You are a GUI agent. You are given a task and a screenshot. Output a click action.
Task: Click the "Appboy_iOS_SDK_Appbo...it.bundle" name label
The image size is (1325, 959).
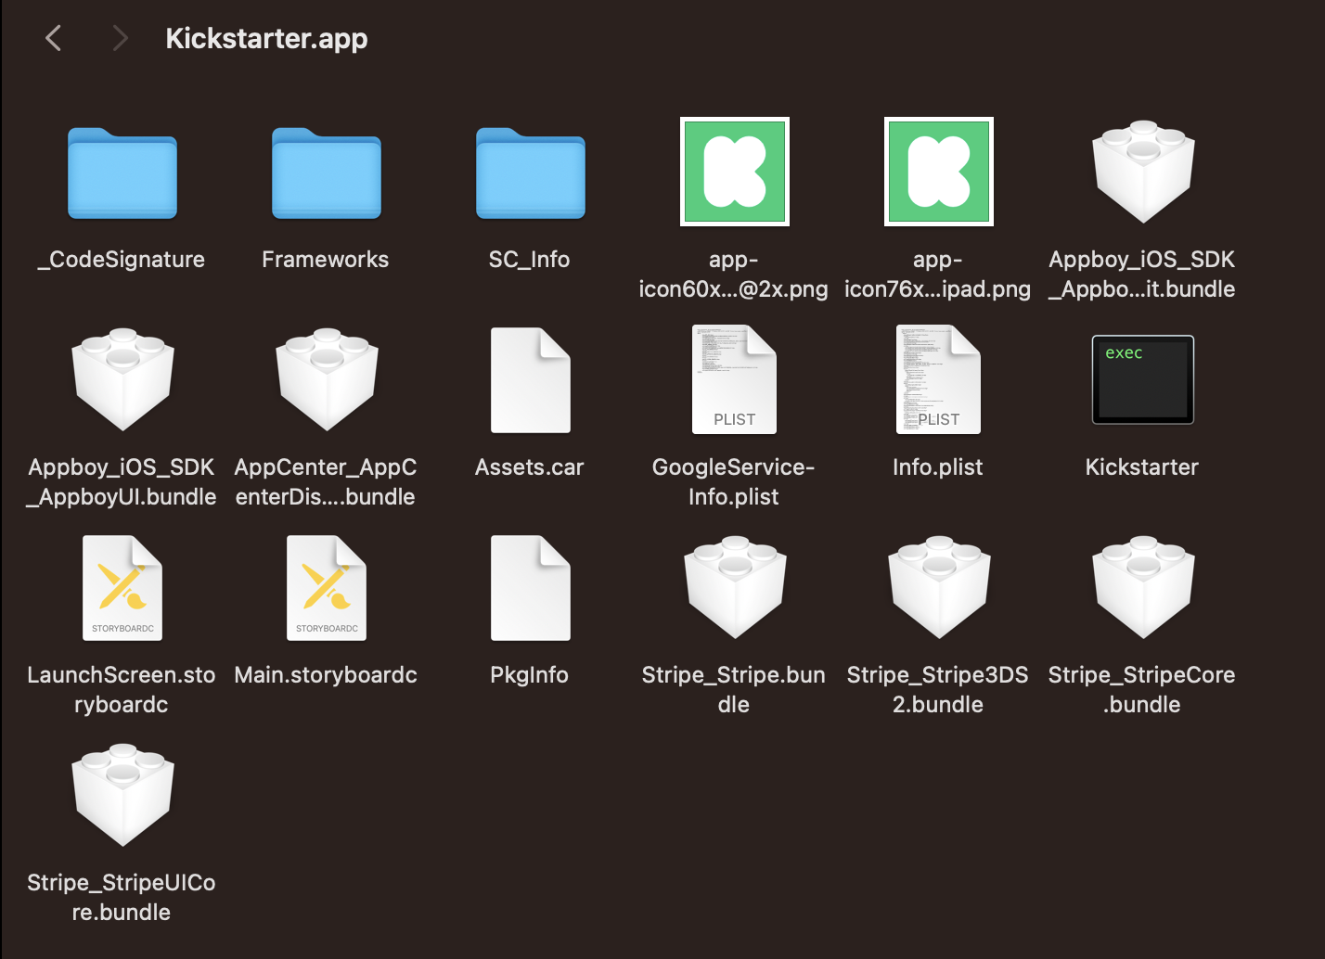1142,275
